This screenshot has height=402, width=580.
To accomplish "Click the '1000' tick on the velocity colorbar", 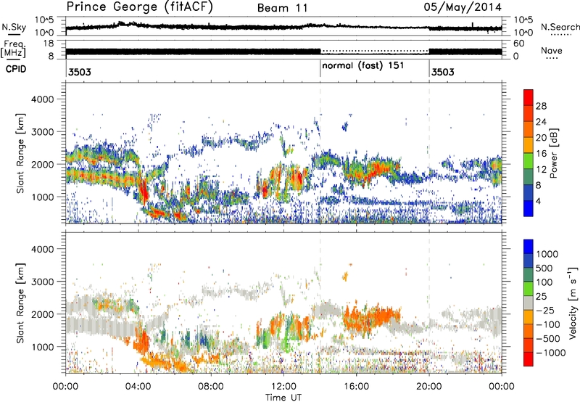I will [x=547, y=254].
